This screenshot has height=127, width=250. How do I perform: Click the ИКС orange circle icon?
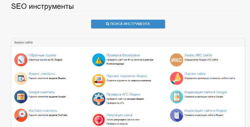[176, 60]
